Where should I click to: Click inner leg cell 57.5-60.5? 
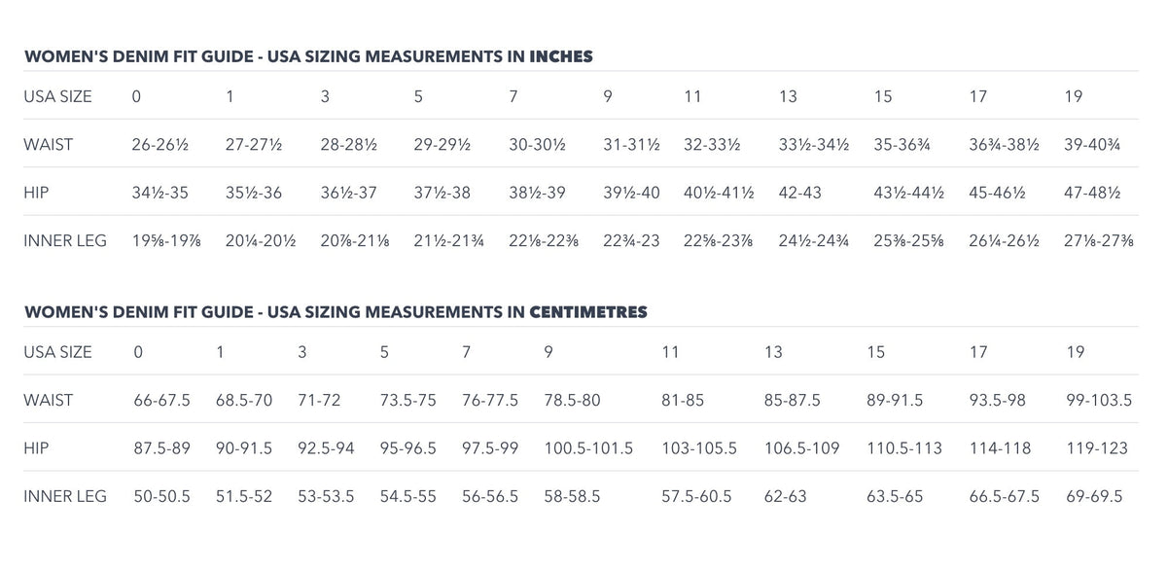[x=696, y=496]
